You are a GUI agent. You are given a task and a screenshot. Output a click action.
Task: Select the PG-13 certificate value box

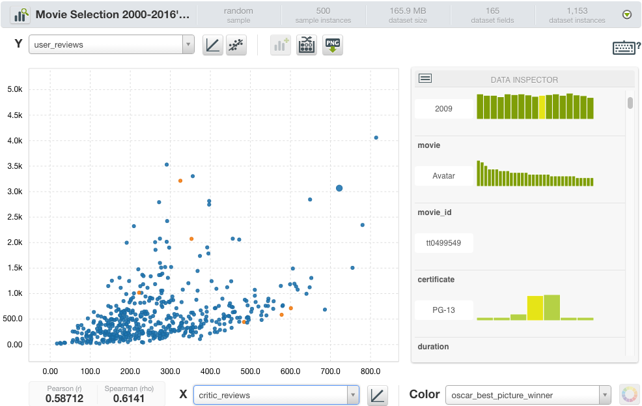point(444,310)
